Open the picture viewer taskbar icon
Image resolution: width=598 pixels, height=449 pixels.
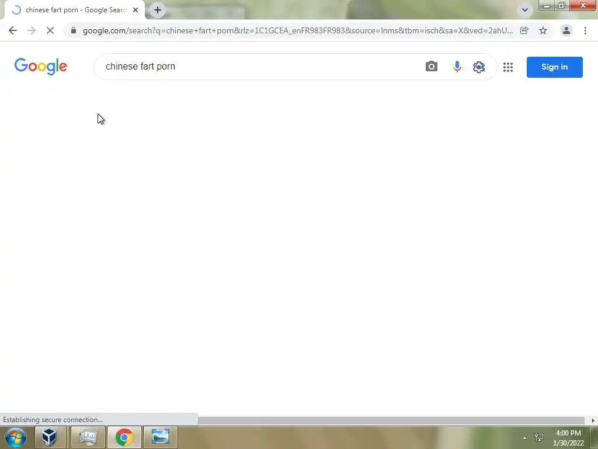(161, 437)
